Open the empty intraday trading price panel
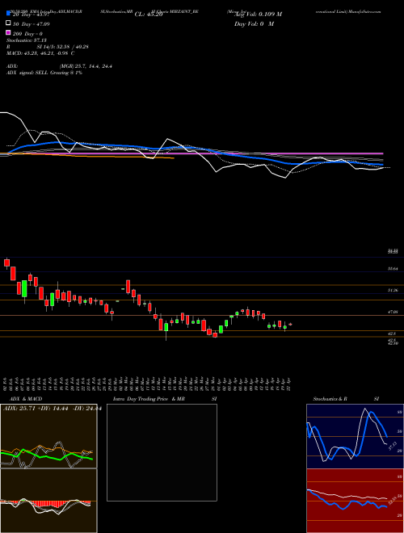404x533 pixels. pos(162,452)
